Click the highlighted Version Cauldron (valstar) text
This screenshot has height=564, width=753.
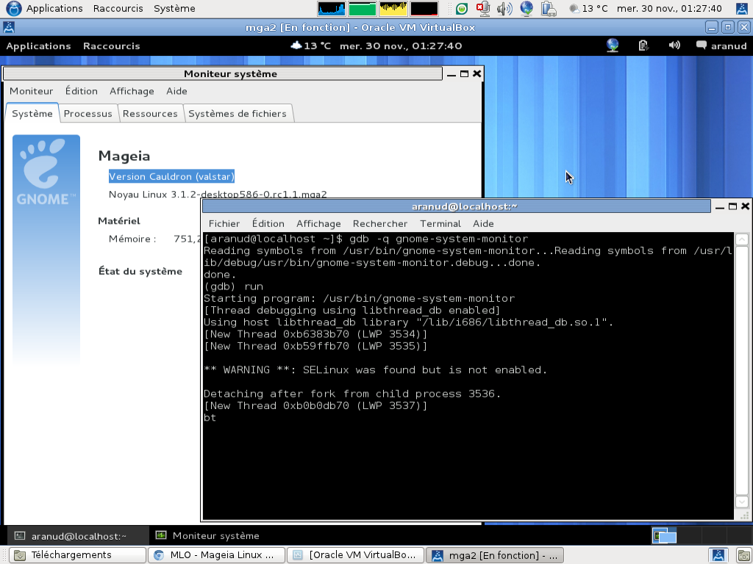[x=171, y=176]
